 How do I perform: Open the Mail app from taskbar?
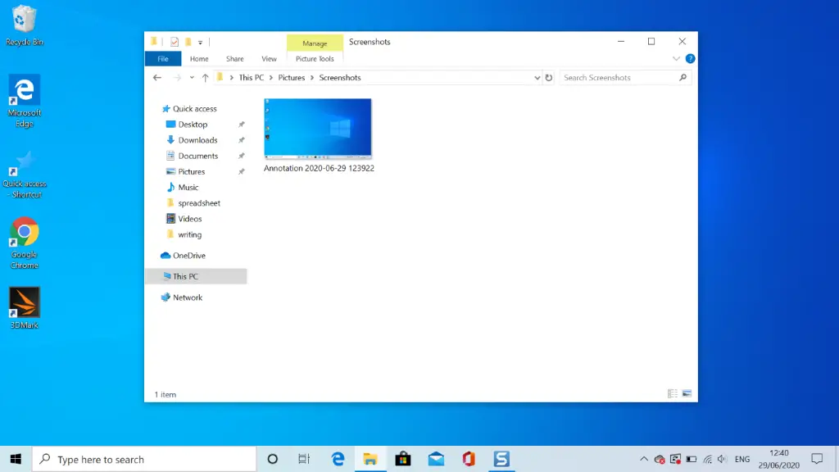pos(436,459)
